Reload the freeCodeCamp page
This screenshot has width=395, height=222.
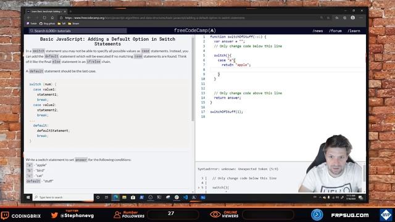(44, 18)
